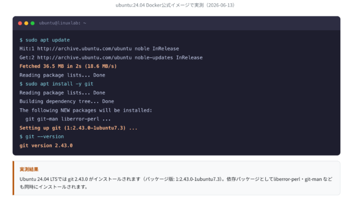The image size is (353, 198).
Task: Click the red close dot in terminal header
Action: click(x=20, y=23)
